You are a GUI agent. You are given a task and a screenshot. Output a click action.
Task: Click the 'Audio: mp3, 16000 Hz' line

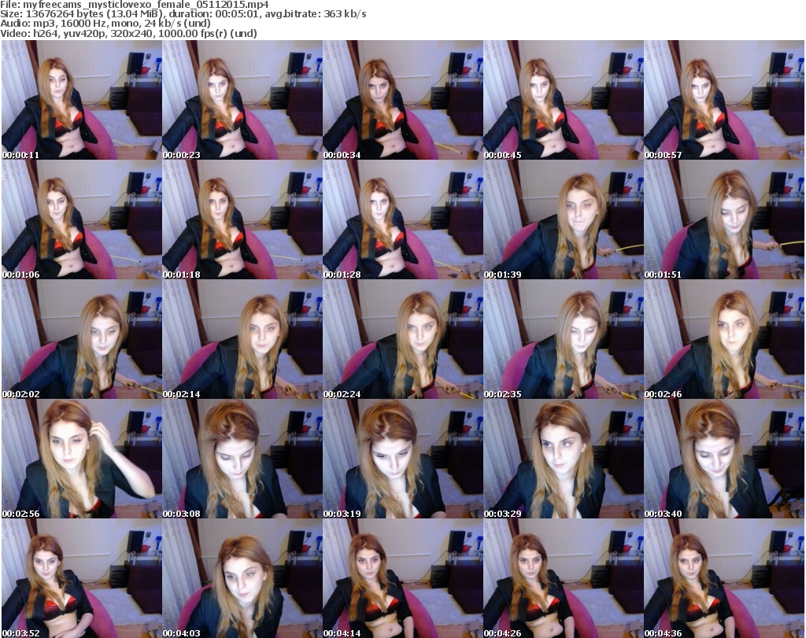pyautogui.click(x=105, y=24)
